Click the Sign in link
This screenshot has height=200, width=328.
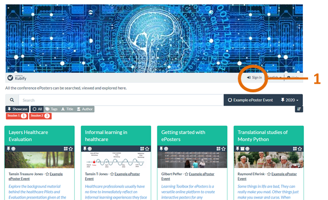254,77
